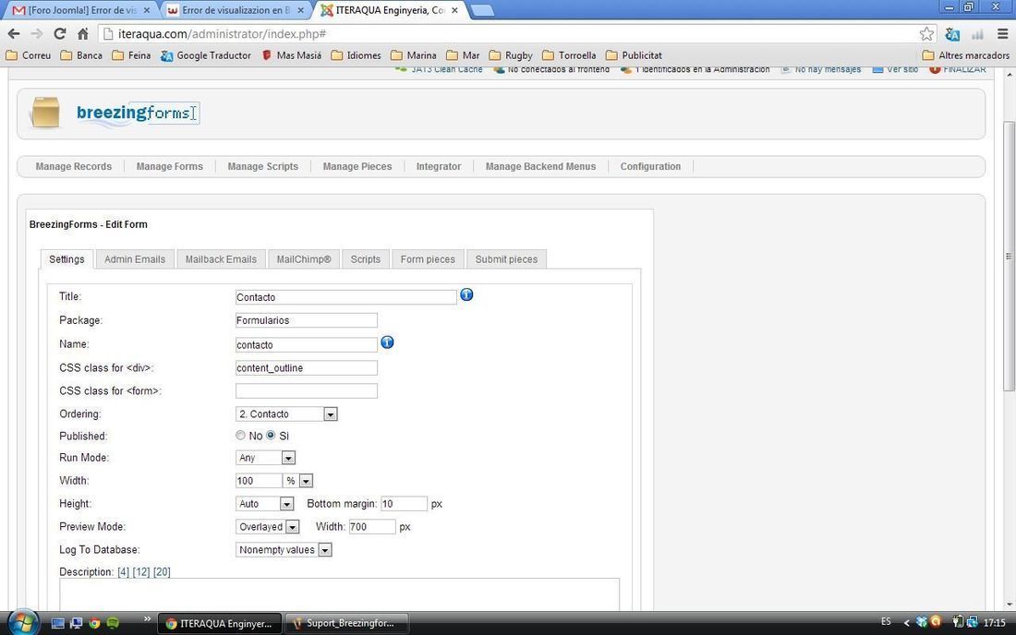Click the Description [4] link

[x=123, y=572]
